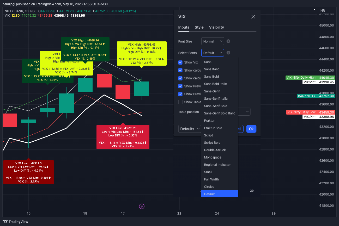The height and width of the screenshot is (226, 339).
Task: Choose Sans font option
Action: 220,62
